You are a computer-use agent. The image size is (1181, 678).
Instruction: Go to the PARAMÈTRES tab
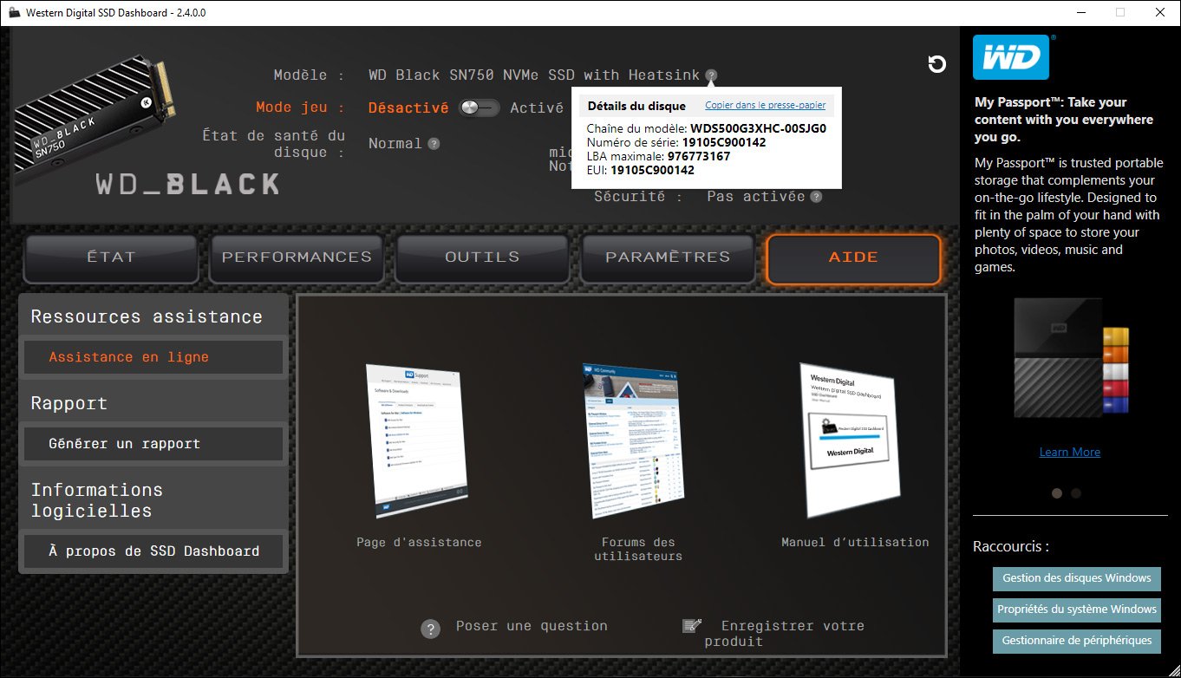coord(668,258)
